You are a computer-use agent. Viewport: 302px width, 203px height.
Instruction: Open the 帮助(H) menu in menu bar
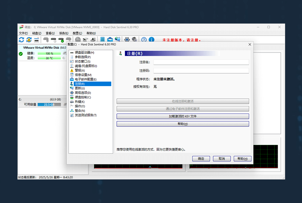[91, 33]
